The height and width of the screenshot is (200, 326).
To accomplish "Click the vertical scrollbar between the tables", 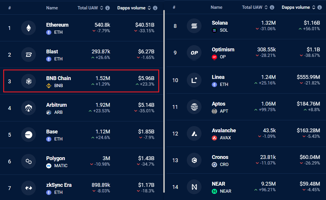I will click(164, 88).
